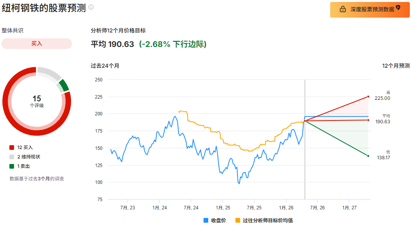The width and height of the screenshot is (411, 225).
Task: Click the 过去24个月 label
Action: [x=105, y=66]
